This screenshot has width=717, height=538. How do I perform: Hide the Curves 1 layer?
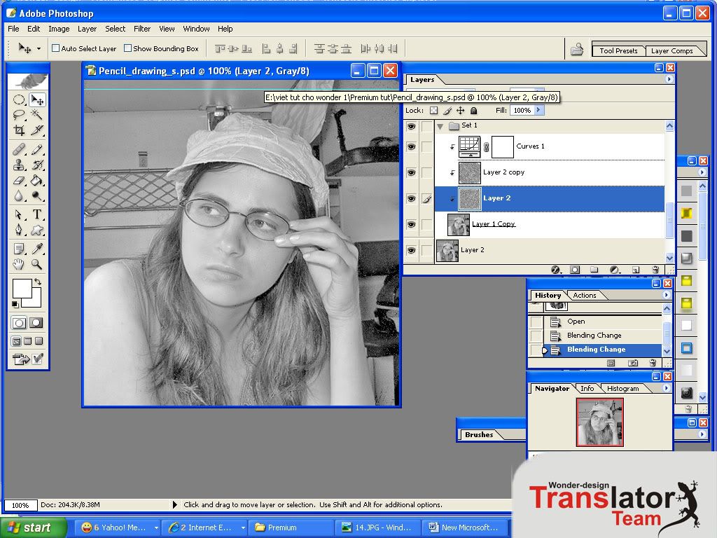click(x=411, y=147)
